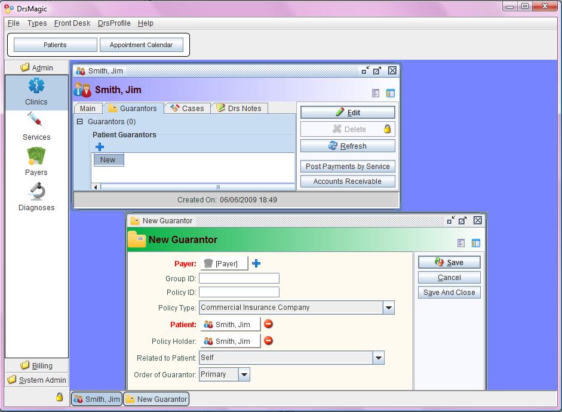
Task: Activate New Guarantor in bottom window bar
Action: (156, 399)
